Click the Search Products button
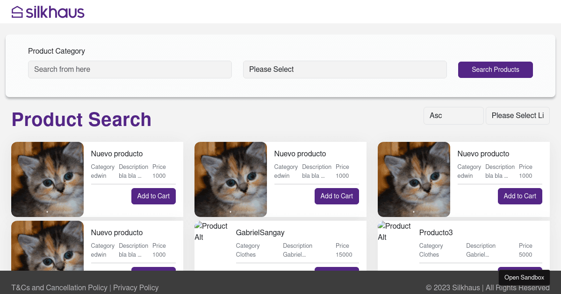The height and width of the screenshot is (294, 561). [x=495, y=69]
